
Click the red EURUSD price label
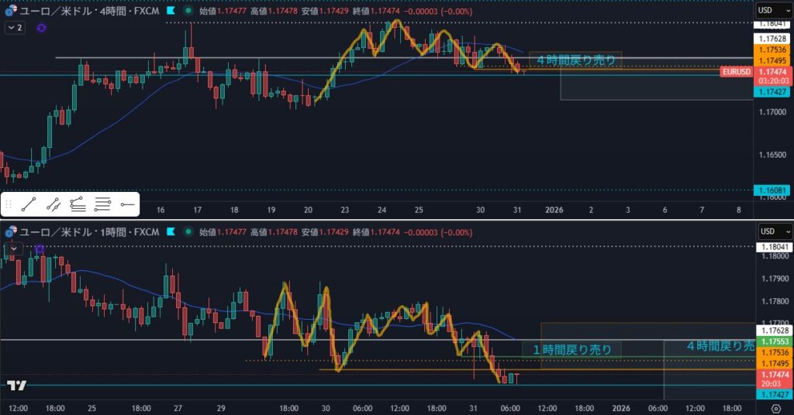[735, 71]
